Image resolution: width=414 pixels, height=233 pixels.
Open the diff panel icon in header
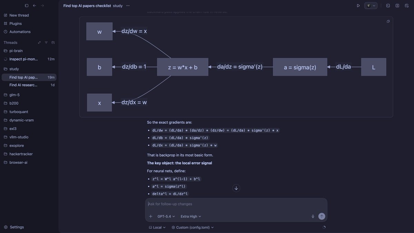pos(397,6)
